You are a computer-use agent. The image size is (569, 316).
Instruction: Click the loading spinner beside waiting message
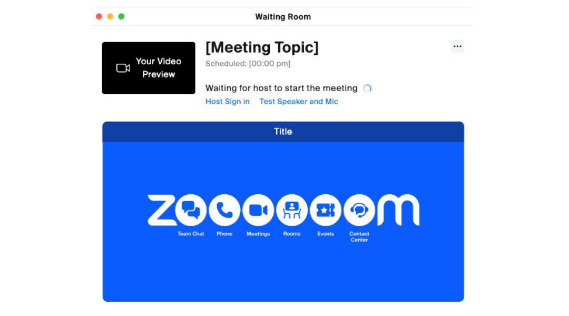pos(367,88)
